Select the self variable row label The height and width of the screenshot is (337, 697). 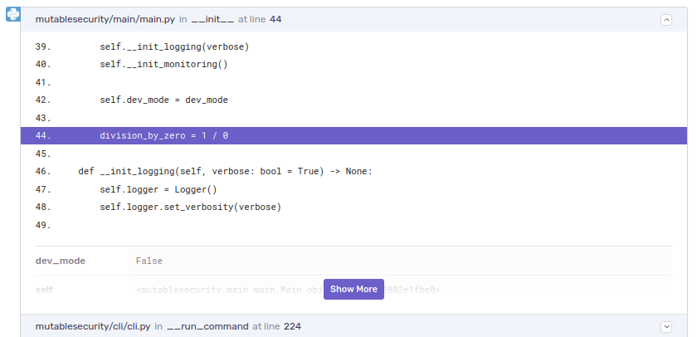pos(44,290)
